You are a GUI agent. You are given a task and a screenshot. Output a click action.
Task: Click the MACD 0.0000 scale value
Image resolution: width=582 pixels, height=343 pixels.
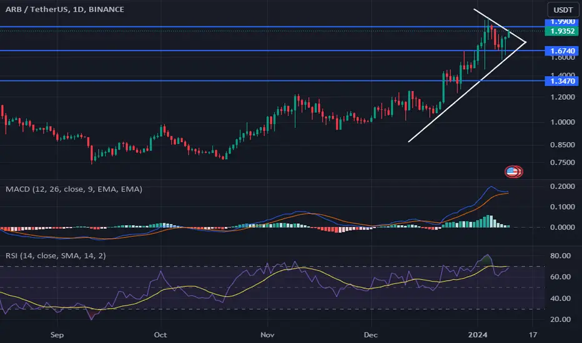(x=563, y=227)
